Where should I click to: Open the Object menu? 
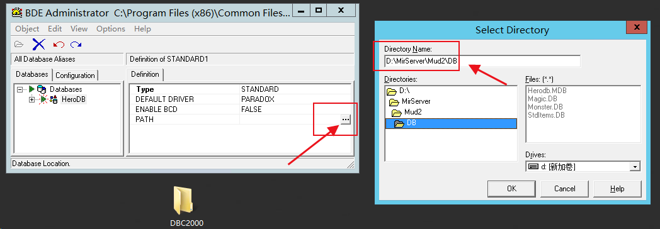pos(27,28)
